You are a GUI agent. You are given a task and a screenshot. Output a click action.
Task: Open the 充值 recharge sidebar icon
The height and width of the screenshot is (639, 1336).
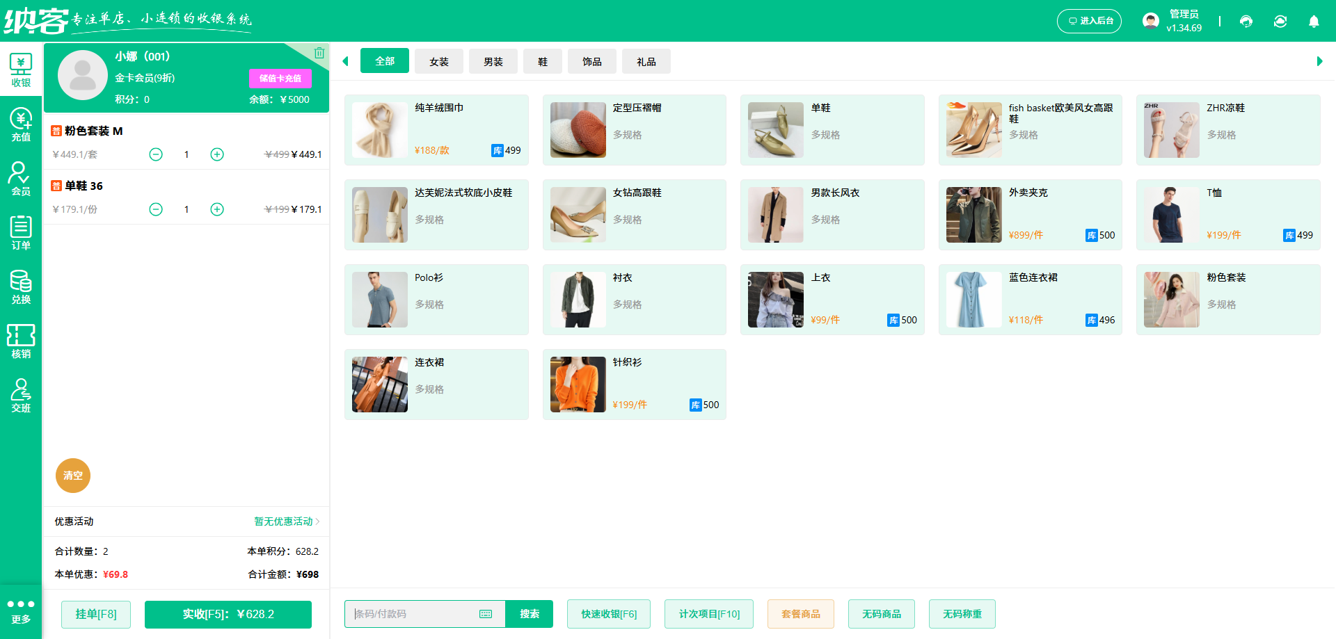click(21, 124)
